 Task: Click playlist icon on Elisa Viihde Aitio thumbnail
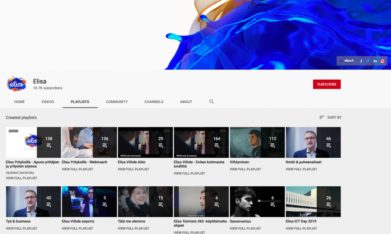coord(161,145)
